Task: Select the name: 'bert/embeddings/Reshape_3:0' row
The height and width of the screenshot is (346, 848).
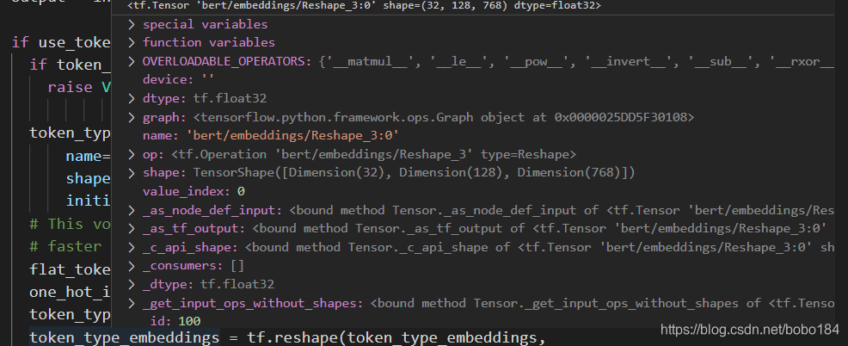Action: (271, 136)
